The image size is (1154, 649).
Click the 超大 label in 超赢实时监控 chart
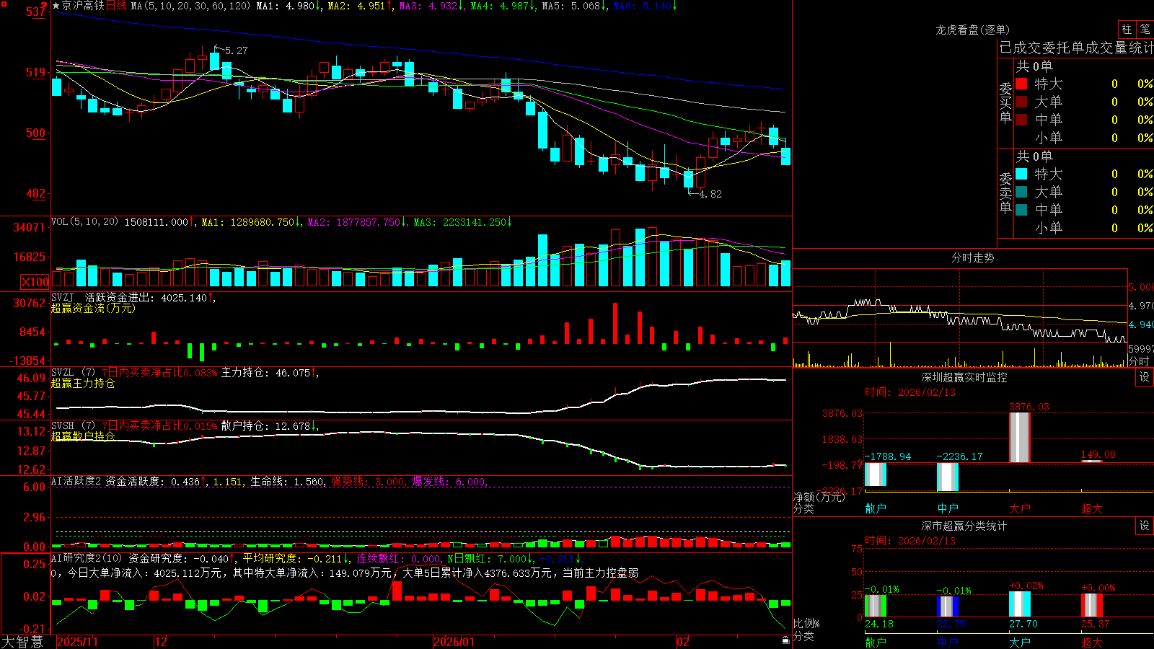(1092, 508)
